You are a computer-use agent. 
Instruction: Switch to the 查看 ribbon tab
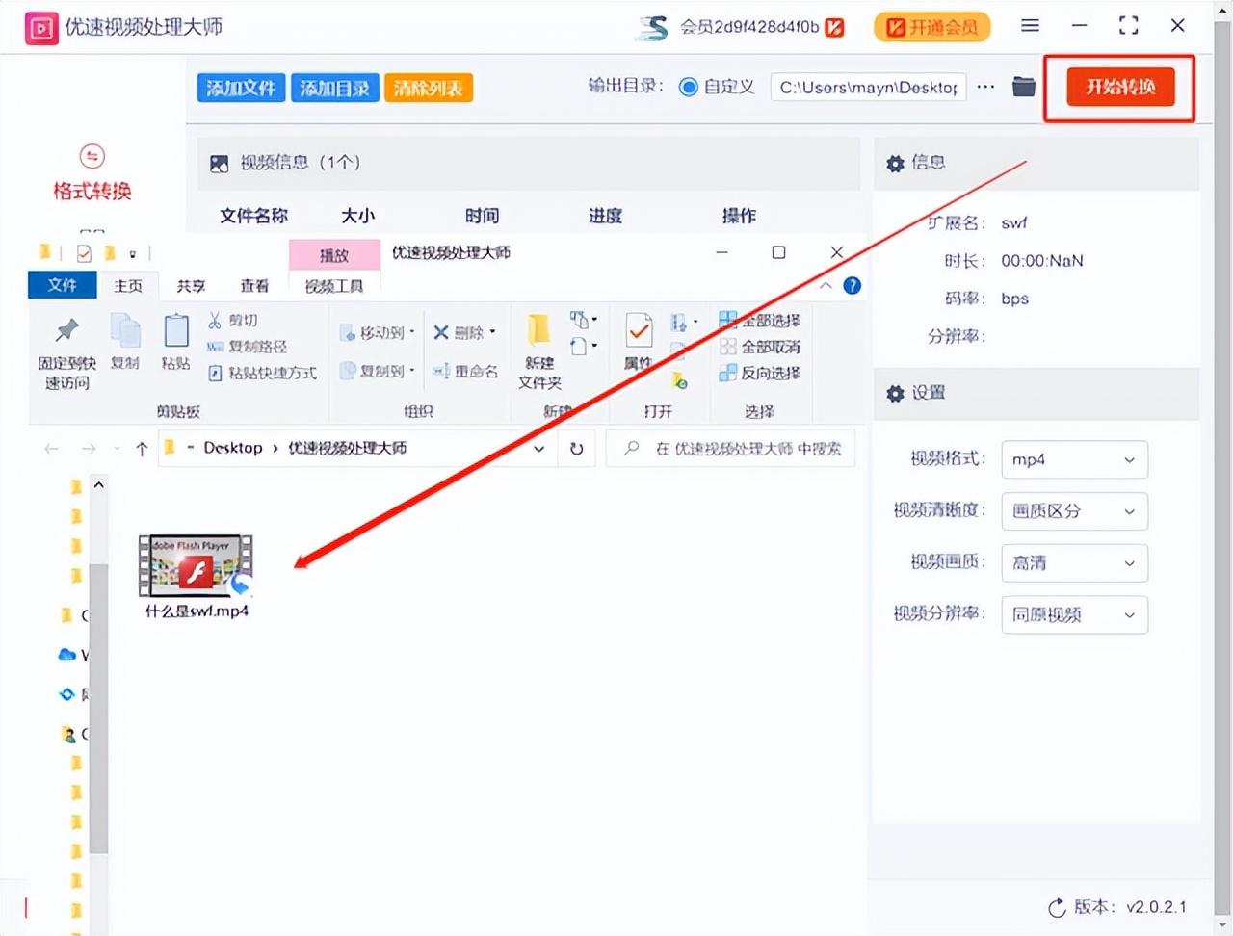[x=254, y=286]
